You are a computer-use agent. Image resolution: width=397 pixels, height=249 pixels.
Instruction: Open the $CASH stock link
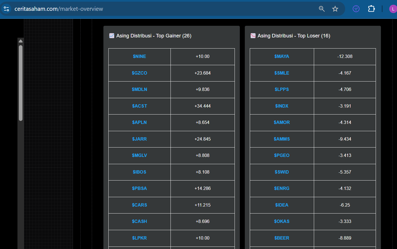click(139, 221)
